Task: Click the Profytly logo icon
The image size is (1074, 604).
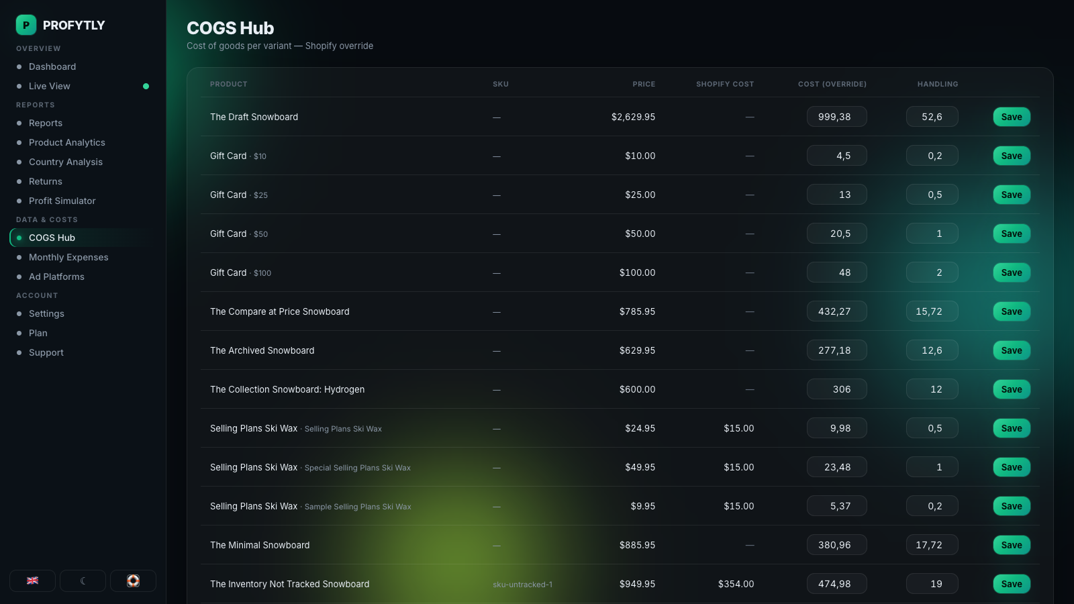Action: (26, 25)
